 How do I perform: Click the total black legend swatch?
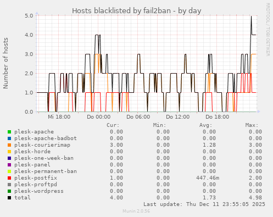(9, 198)
